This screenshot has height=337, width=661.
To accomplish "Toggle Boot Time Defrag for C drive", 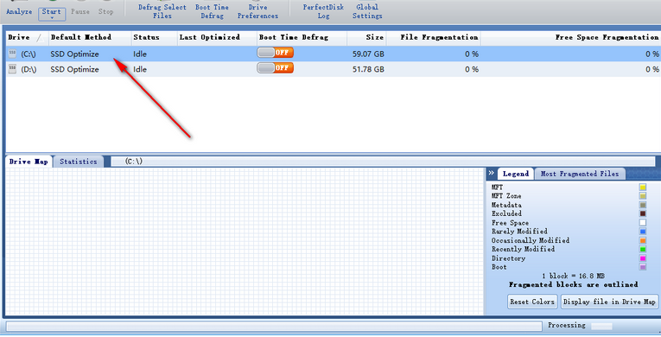I will (276, 53).
